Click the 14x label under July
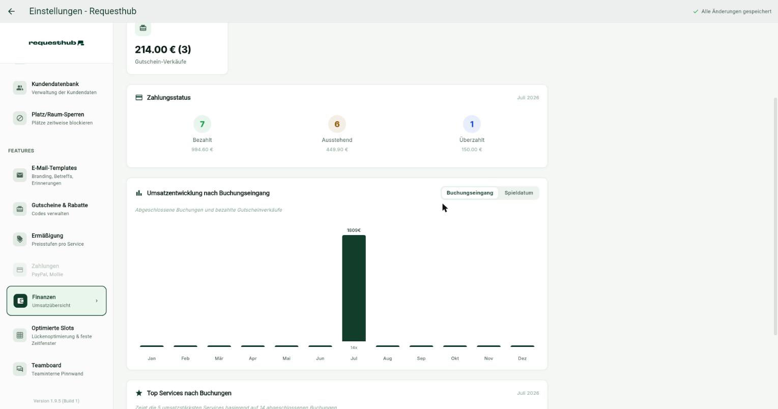The image size is (778, 409). [354, 347]
